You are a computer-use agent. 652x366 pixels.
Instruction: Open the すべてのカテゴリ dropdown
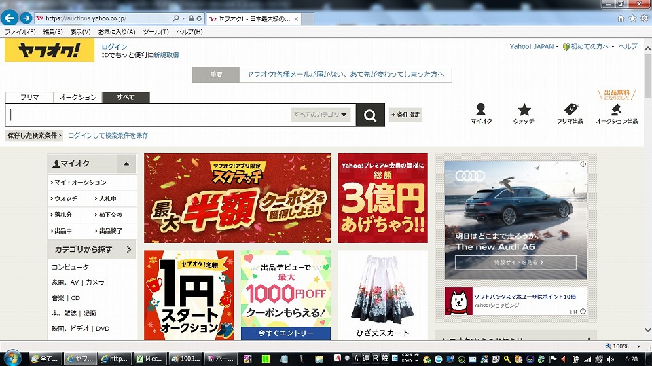coord(321,115)
